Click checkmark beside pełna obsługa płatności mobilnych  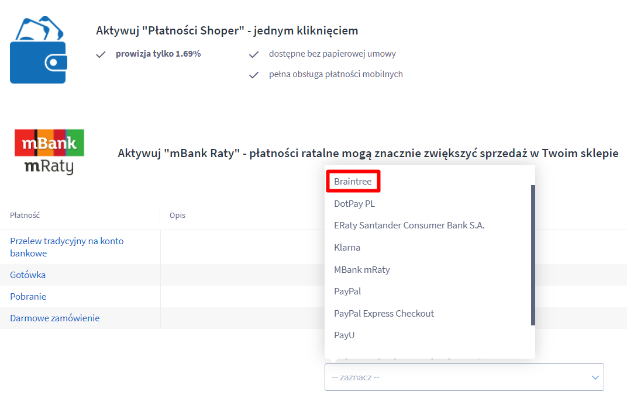[254, 75]
